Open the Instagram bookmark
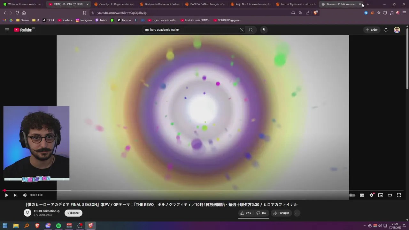This screenshot has width=409, height=230. pyautogui.click(x=84, y=20)
